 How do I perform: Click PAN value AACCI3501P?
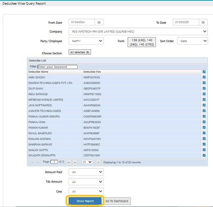point(91,100)
